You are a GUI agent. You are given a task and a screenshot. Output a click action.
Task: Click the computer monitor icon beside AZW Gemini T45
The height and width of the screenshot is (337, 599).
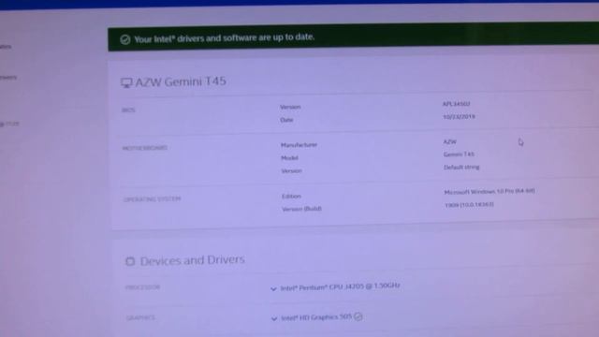coord(126,83)
